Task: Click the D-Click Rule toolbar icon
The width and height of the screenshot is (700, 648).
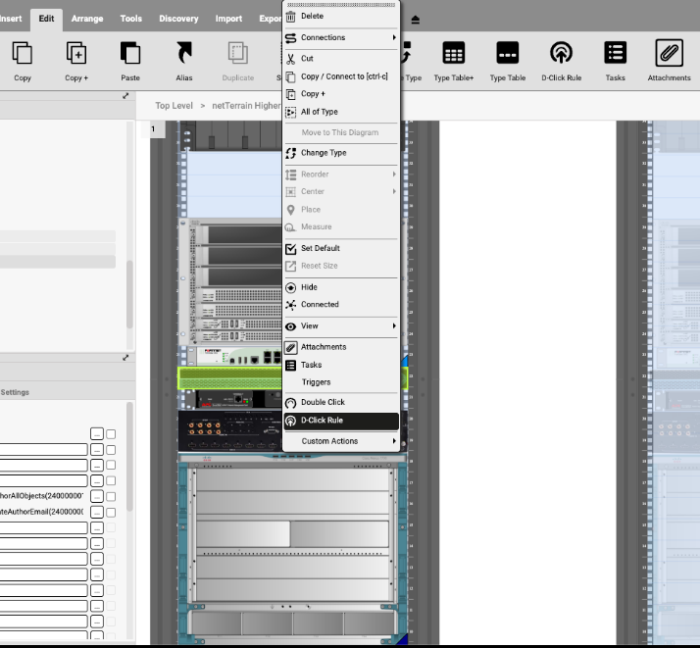Action: (x=561, y=54)
